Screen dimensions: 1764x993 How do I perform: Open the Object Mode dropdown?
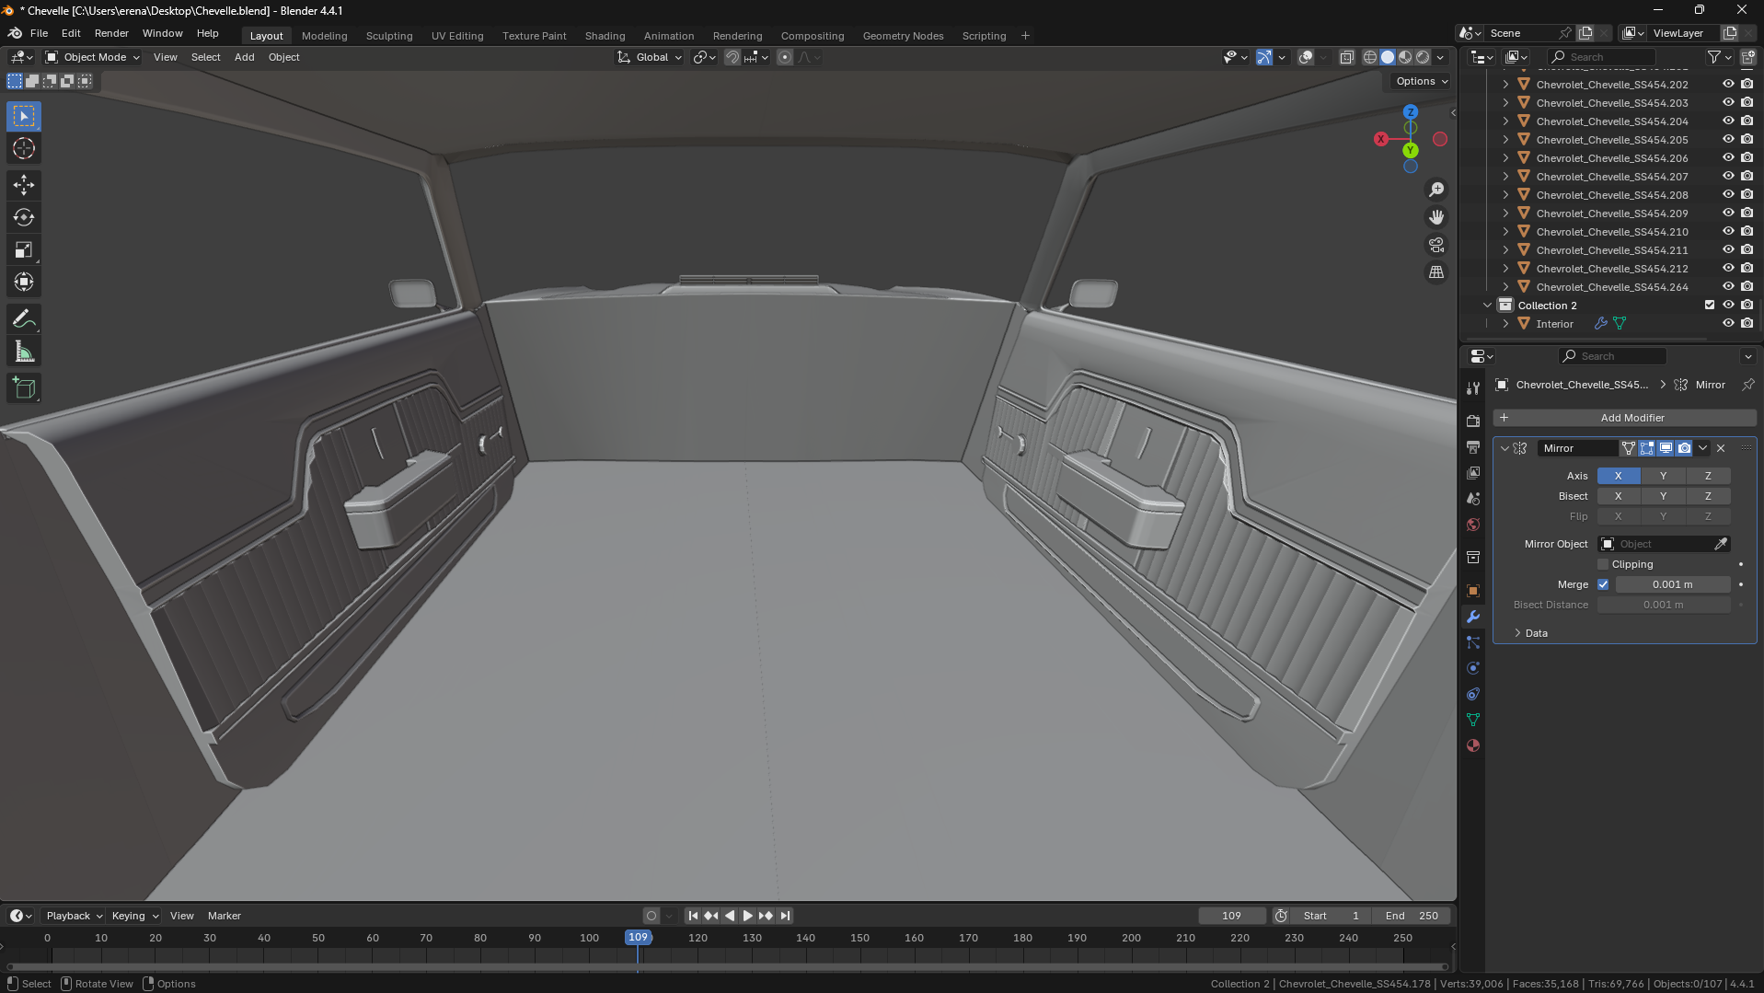click(93, 57)
